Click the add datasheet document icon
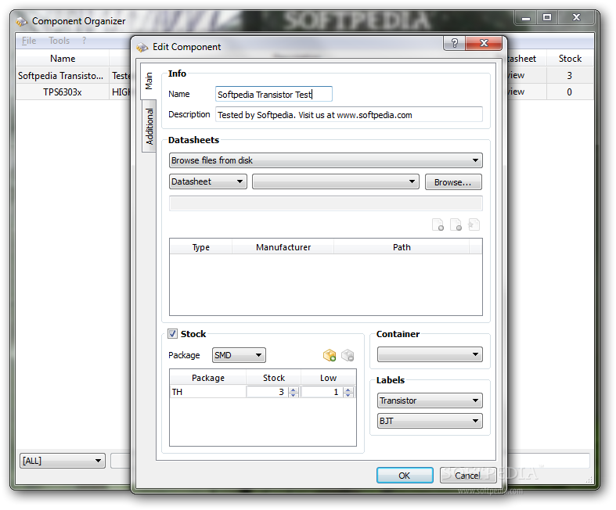 438,225
